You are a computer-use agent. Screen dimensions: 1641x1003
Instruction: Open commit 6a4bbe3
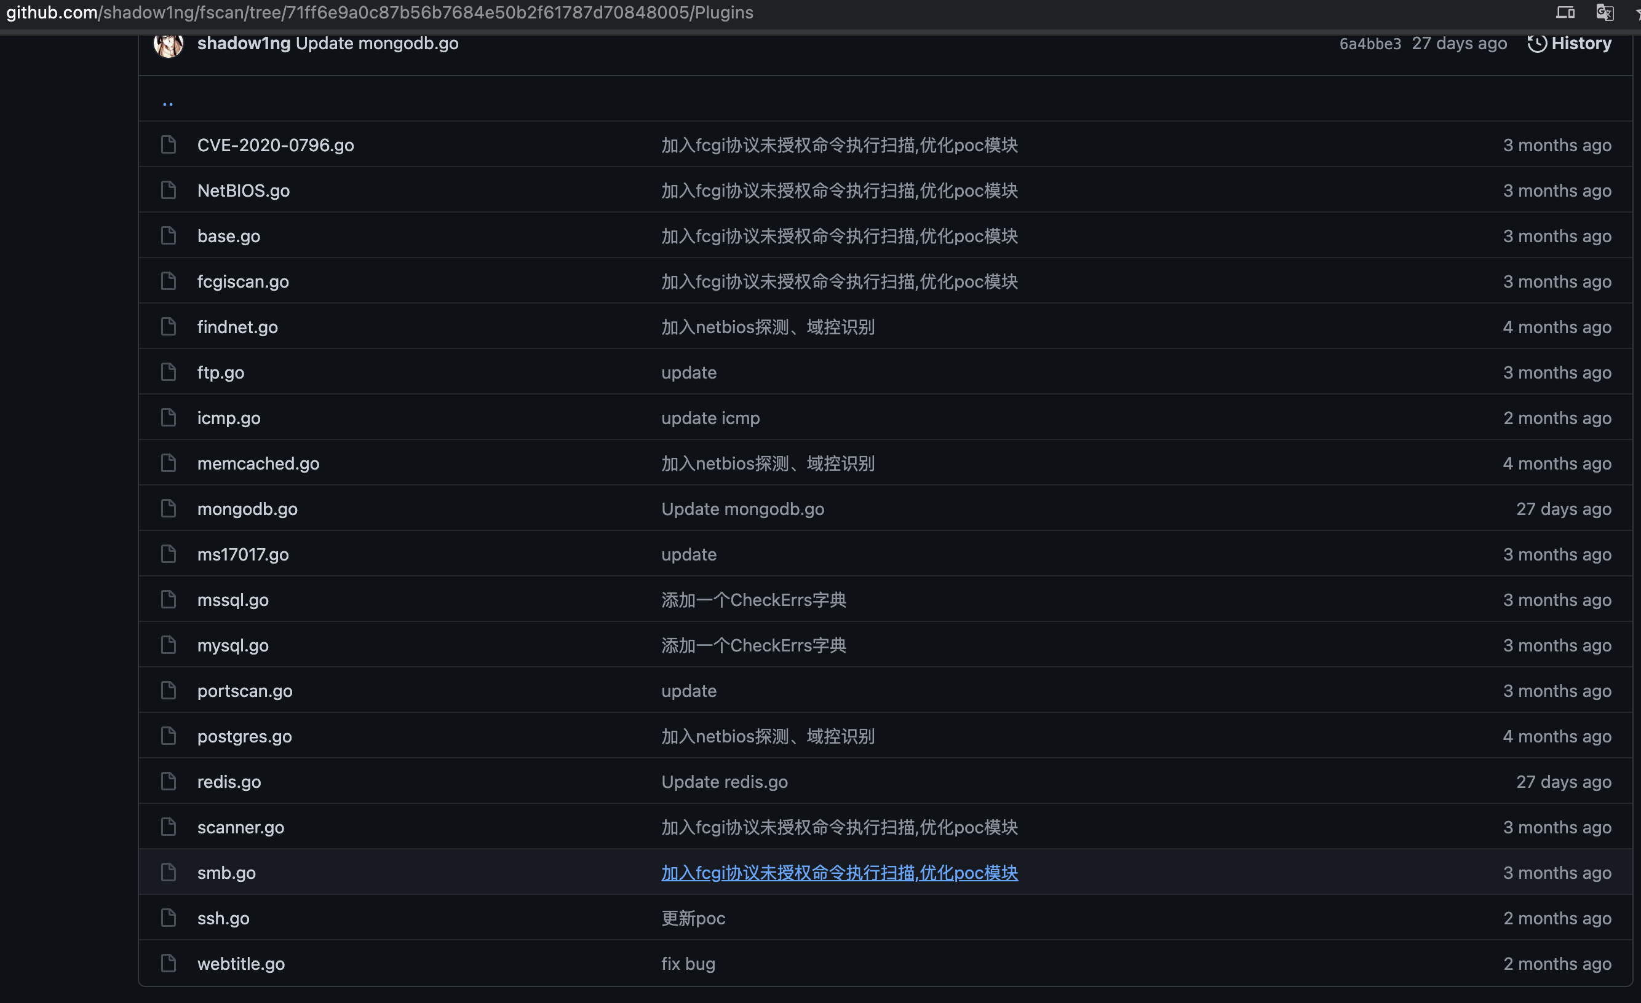[1369, 42]
